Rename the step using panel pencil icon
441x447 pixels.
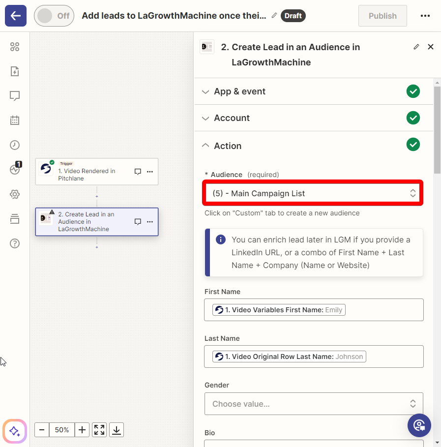click(x=416, y=47)
